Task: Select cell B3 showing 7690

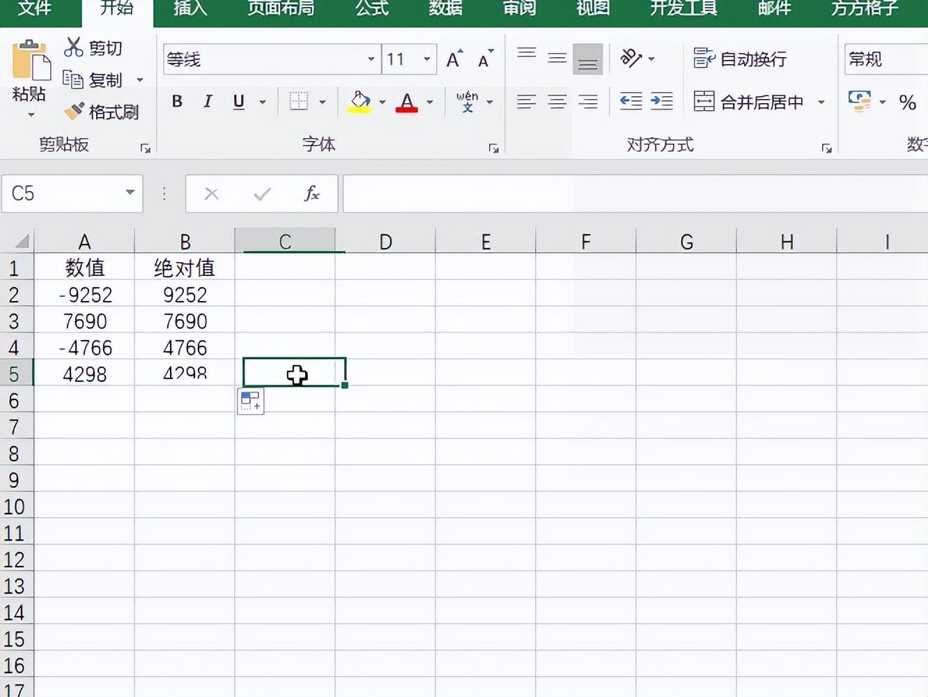Action: (x=185, y=321)
